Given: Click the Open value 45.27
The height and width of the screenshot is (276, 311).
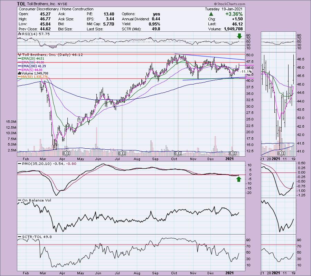Looking at the screenshot, I should pyautogui.click(x=45, y=14).
